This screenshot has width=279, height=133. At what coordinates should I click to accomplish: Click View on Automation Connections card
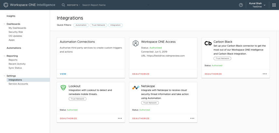tap(63, 74)
